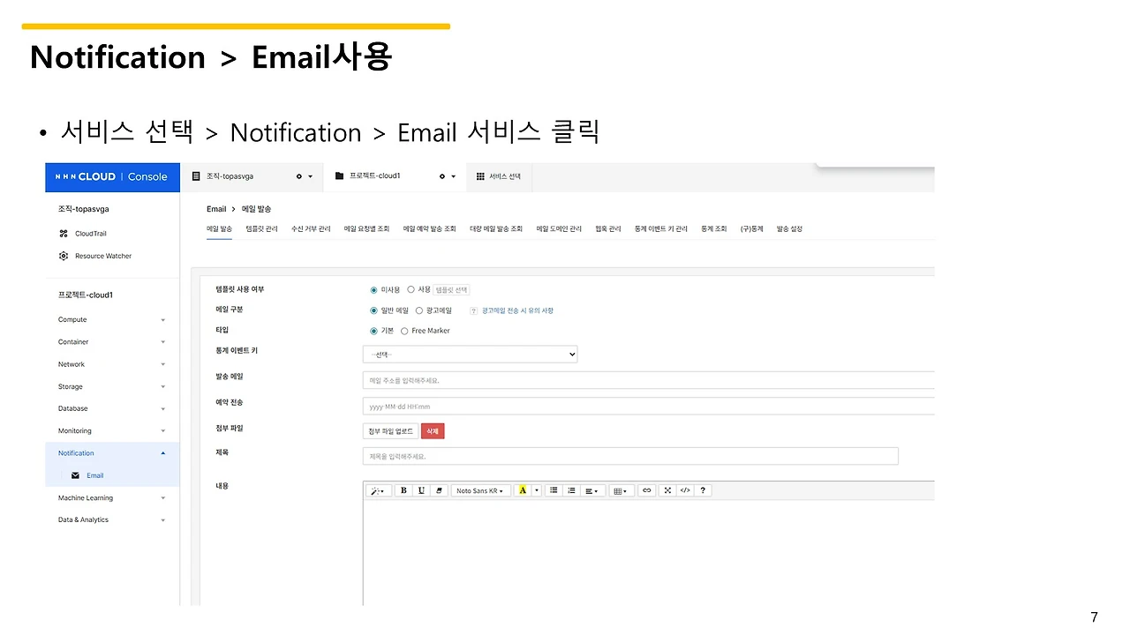Expand the Machine Learning menu section
Viewport: 1130px width, 635px height.
point(112,498)
